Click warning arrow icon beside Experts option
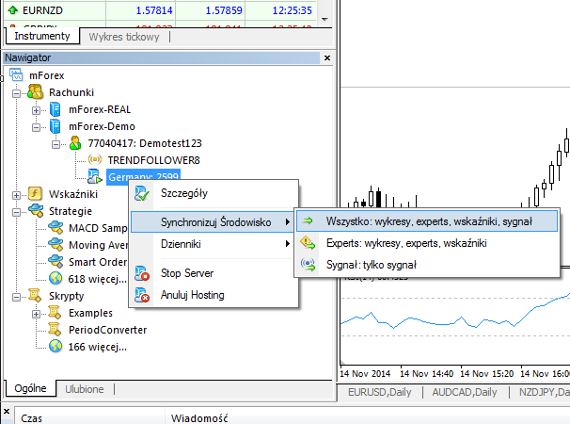 click(308, 242)
